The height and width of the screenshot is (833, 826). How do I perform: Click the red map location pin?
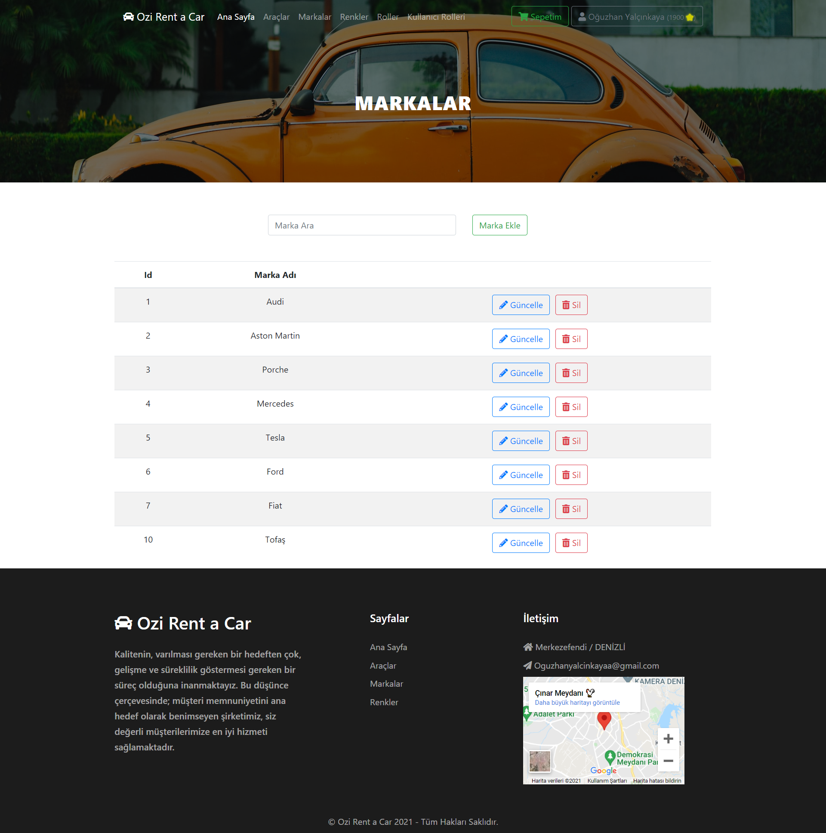pyautogui.click(x=604, y=719)
